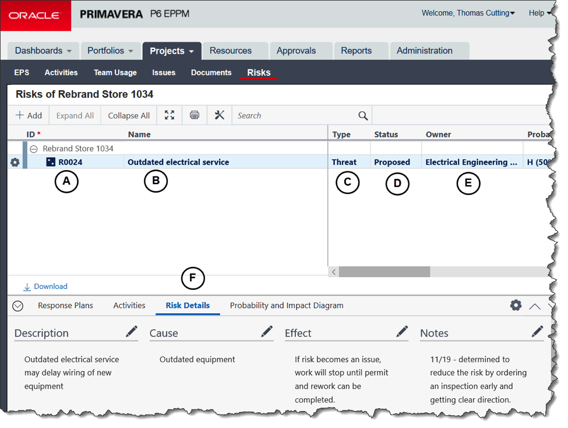The image size is (568, 428).
Task: Sort by the Status column header
Action: click(386, 135)
